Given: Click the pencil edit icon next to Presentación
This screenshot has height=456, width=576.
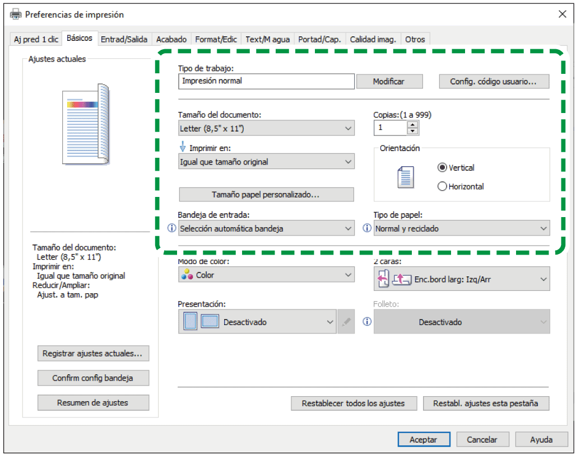Looking at the screenshot, I should pos(346,322).
